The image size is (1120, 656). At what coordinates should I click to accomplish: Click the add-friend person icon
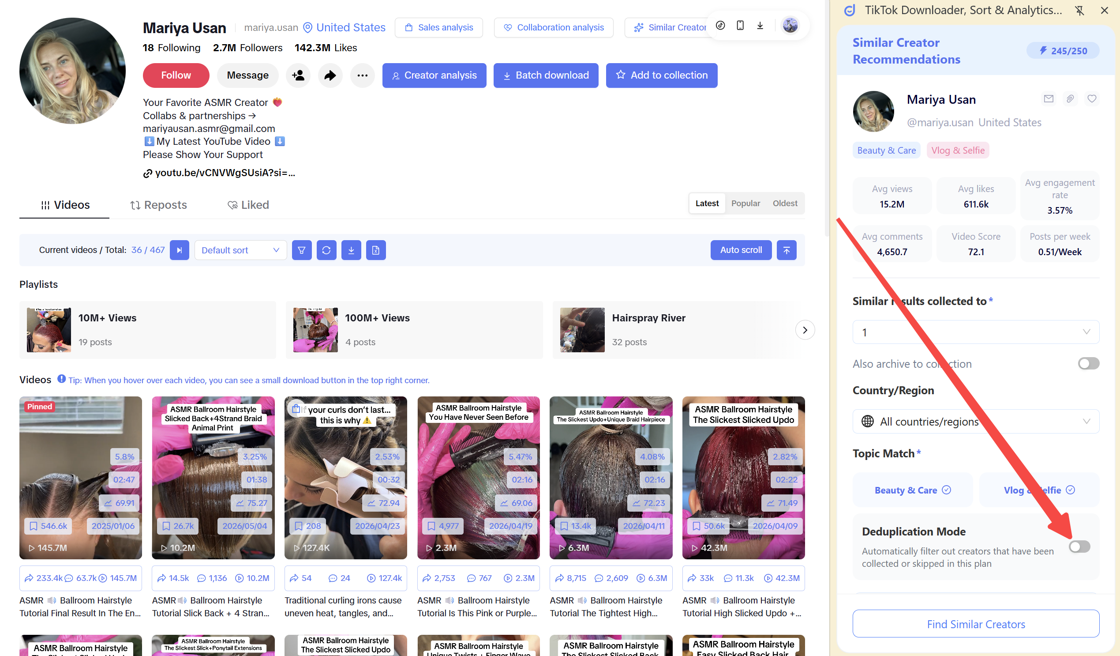tap(298, 75)
